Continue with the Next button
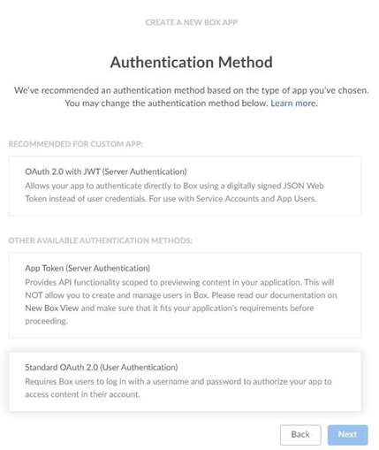 347,434
